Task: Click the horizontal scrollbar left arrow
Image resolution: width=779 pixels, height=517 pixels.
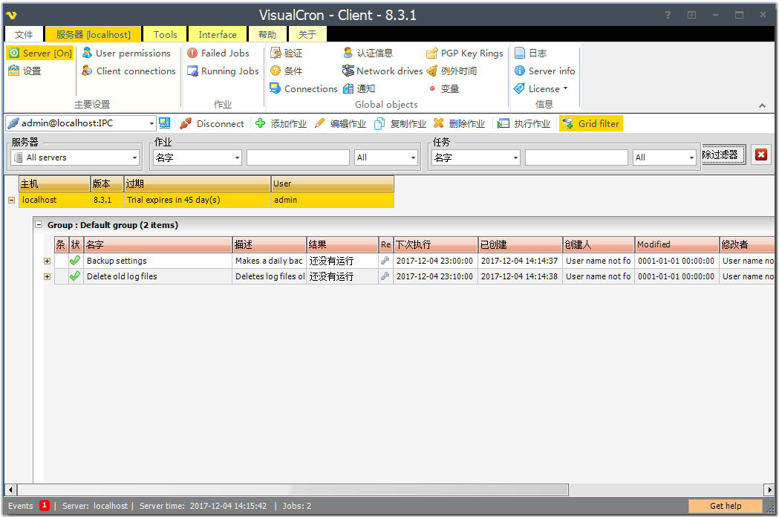Action: click(10, 490)
